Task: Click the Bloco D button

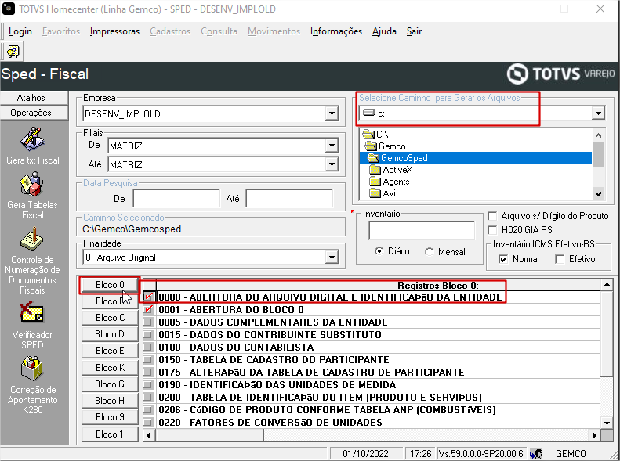Action: 110,334
